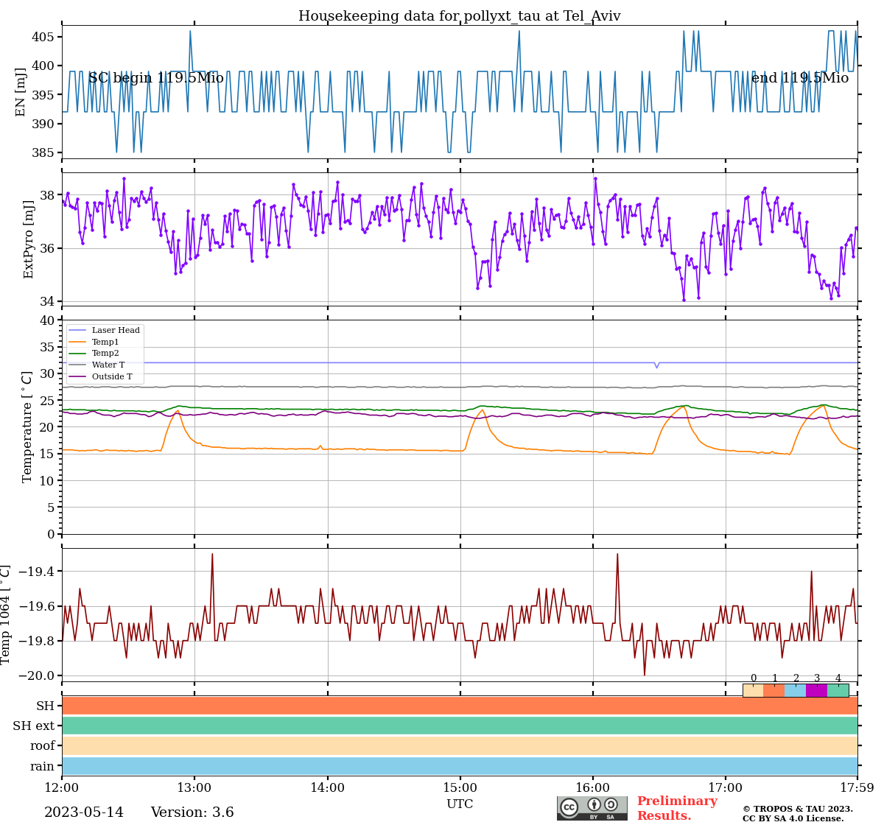This screenshot has width=884, height=825.
Task: Click the 'Version: 3.6' text
Action: click(x=192, y=812)
